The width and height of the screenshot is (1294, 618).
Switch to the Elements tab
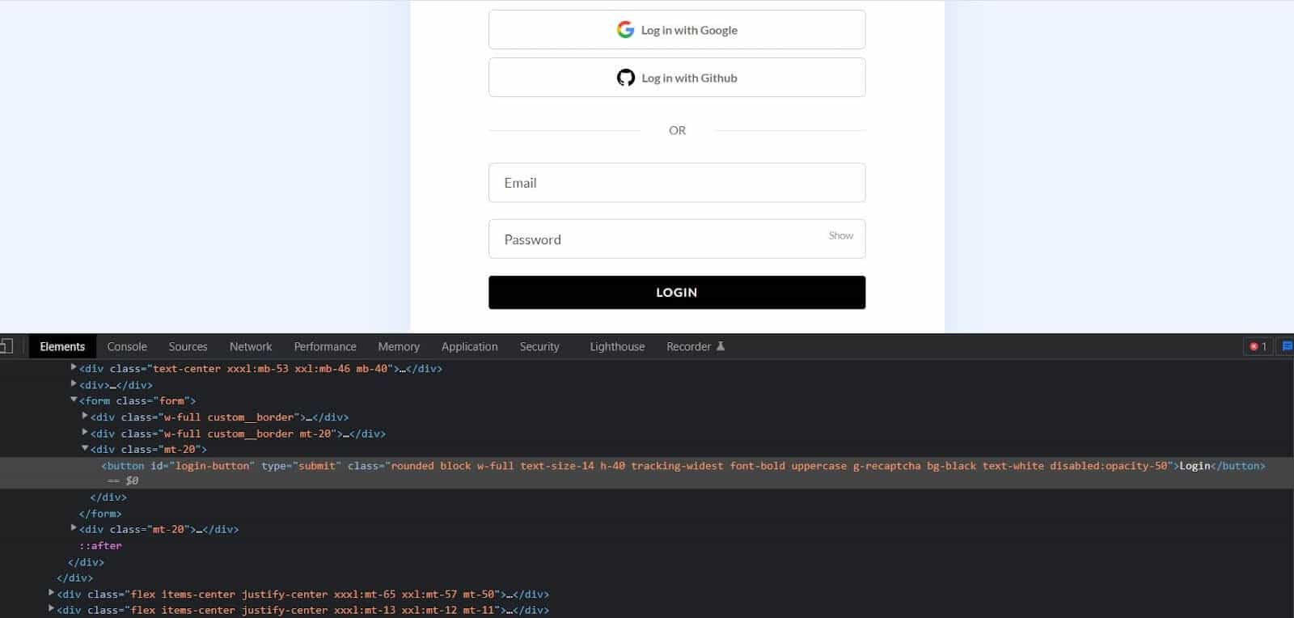(x=62, y=346)
